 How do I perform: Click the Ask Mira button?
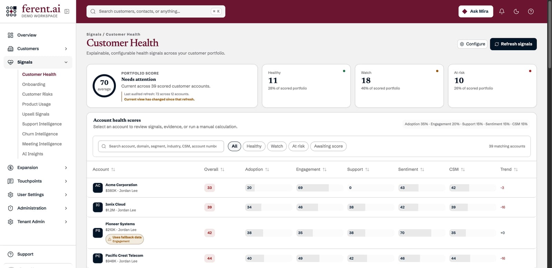(476, 11)
